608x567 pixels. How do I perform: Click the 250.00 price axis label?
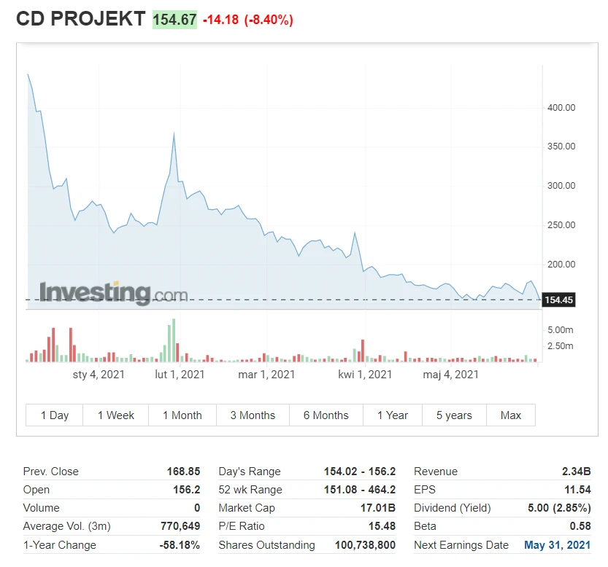(561, 225)
